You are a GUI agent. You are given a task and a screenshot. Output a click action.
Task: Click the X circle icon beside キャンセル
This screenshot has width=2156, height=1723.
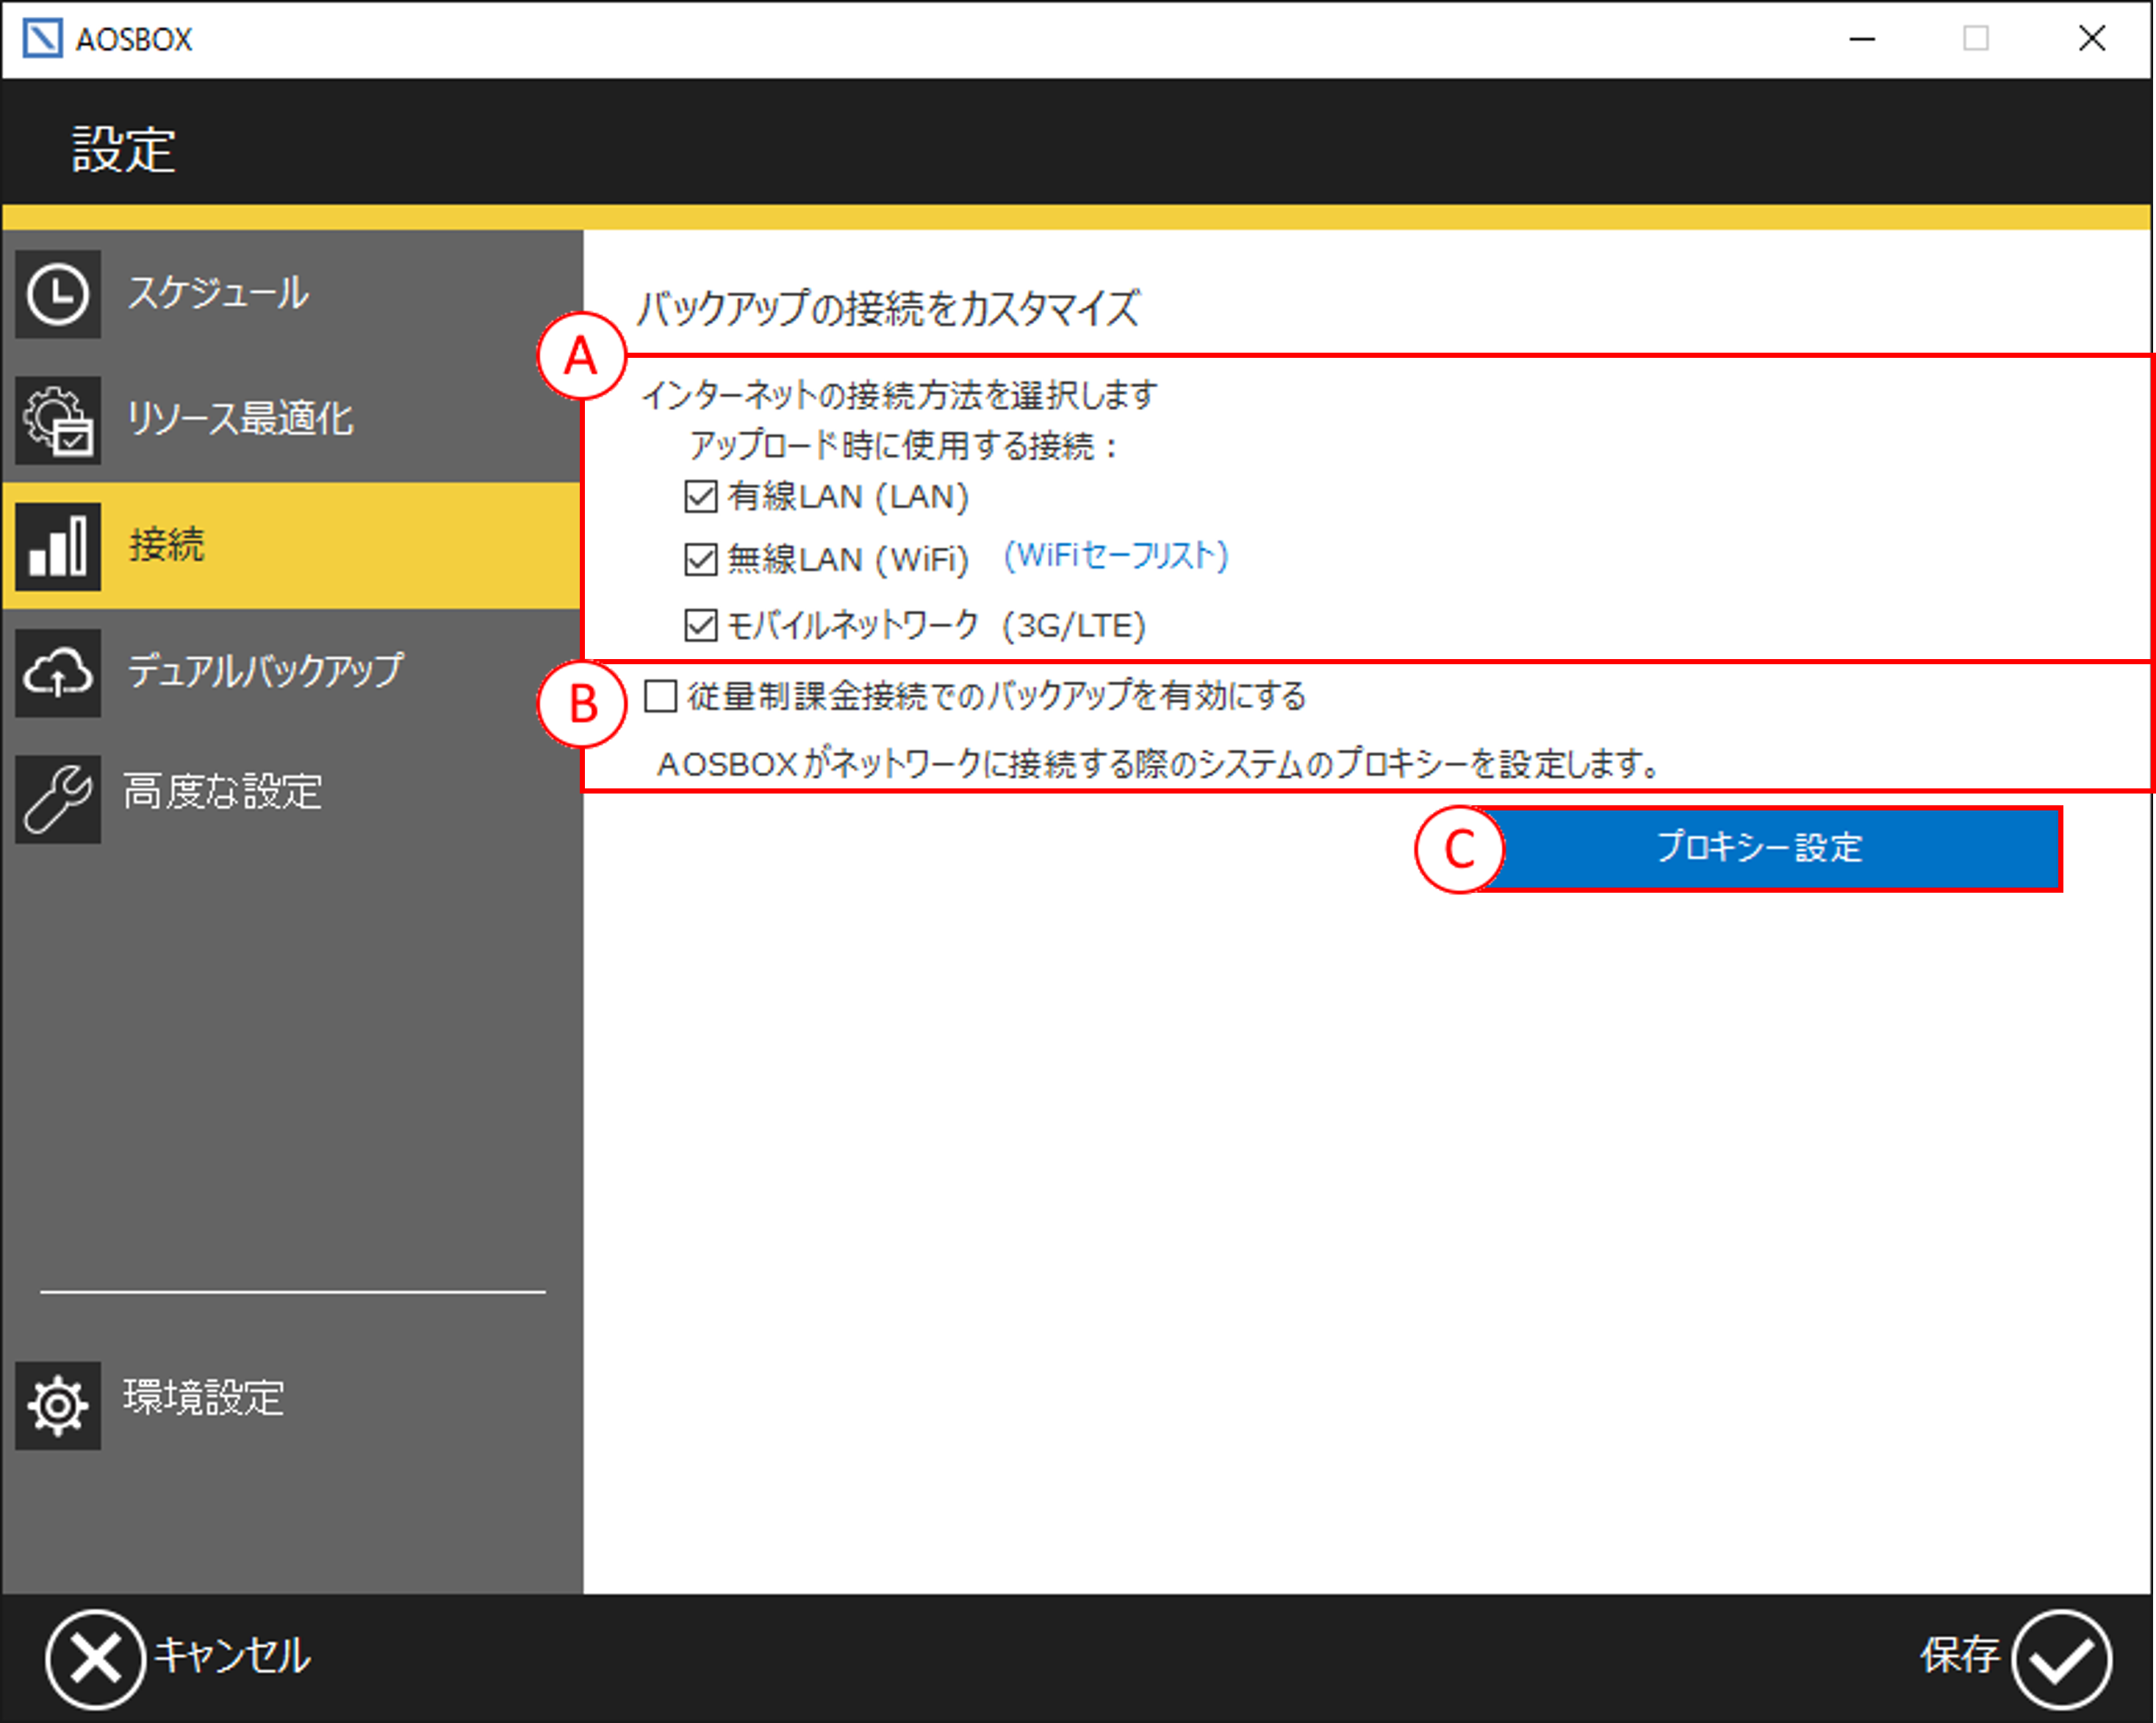click(x=95, y=1658)
